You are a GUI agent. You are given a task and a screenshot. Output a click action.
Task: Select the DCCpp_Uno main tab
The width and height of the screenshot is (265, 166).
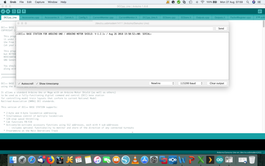[x=10, y=18]
